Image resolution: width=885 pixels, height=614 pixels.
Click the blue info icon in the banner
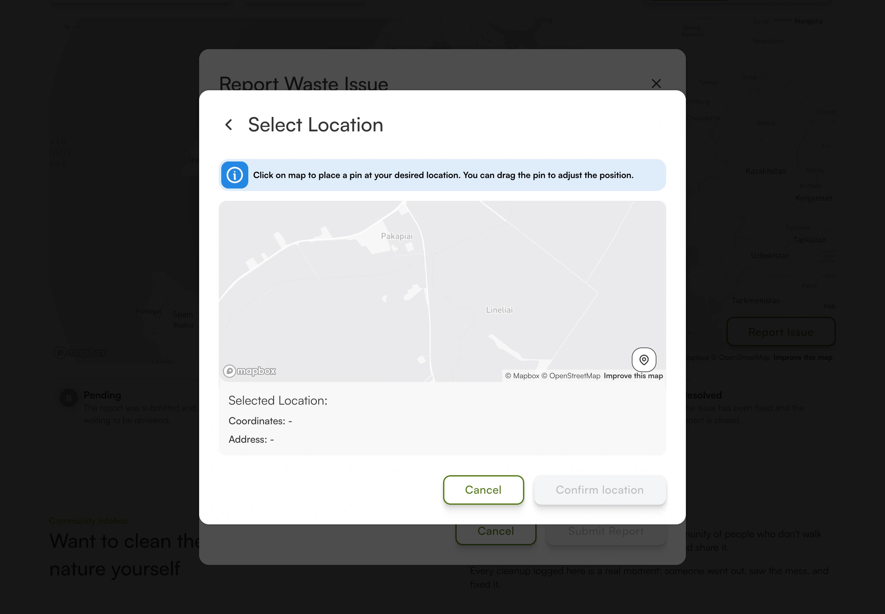coord(234,175)
